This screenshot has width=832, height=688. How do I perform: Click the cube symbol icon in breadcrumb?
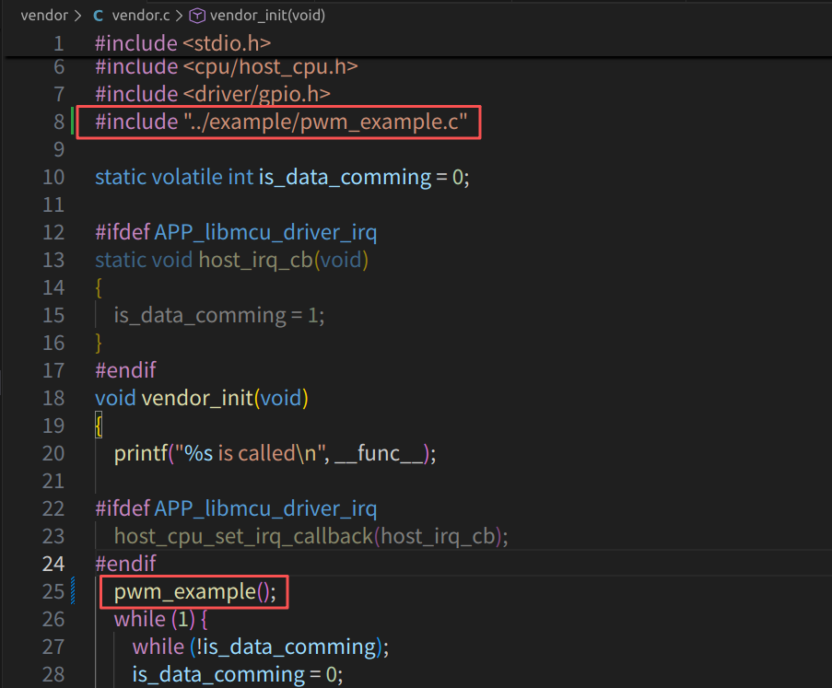coord(197,16)
